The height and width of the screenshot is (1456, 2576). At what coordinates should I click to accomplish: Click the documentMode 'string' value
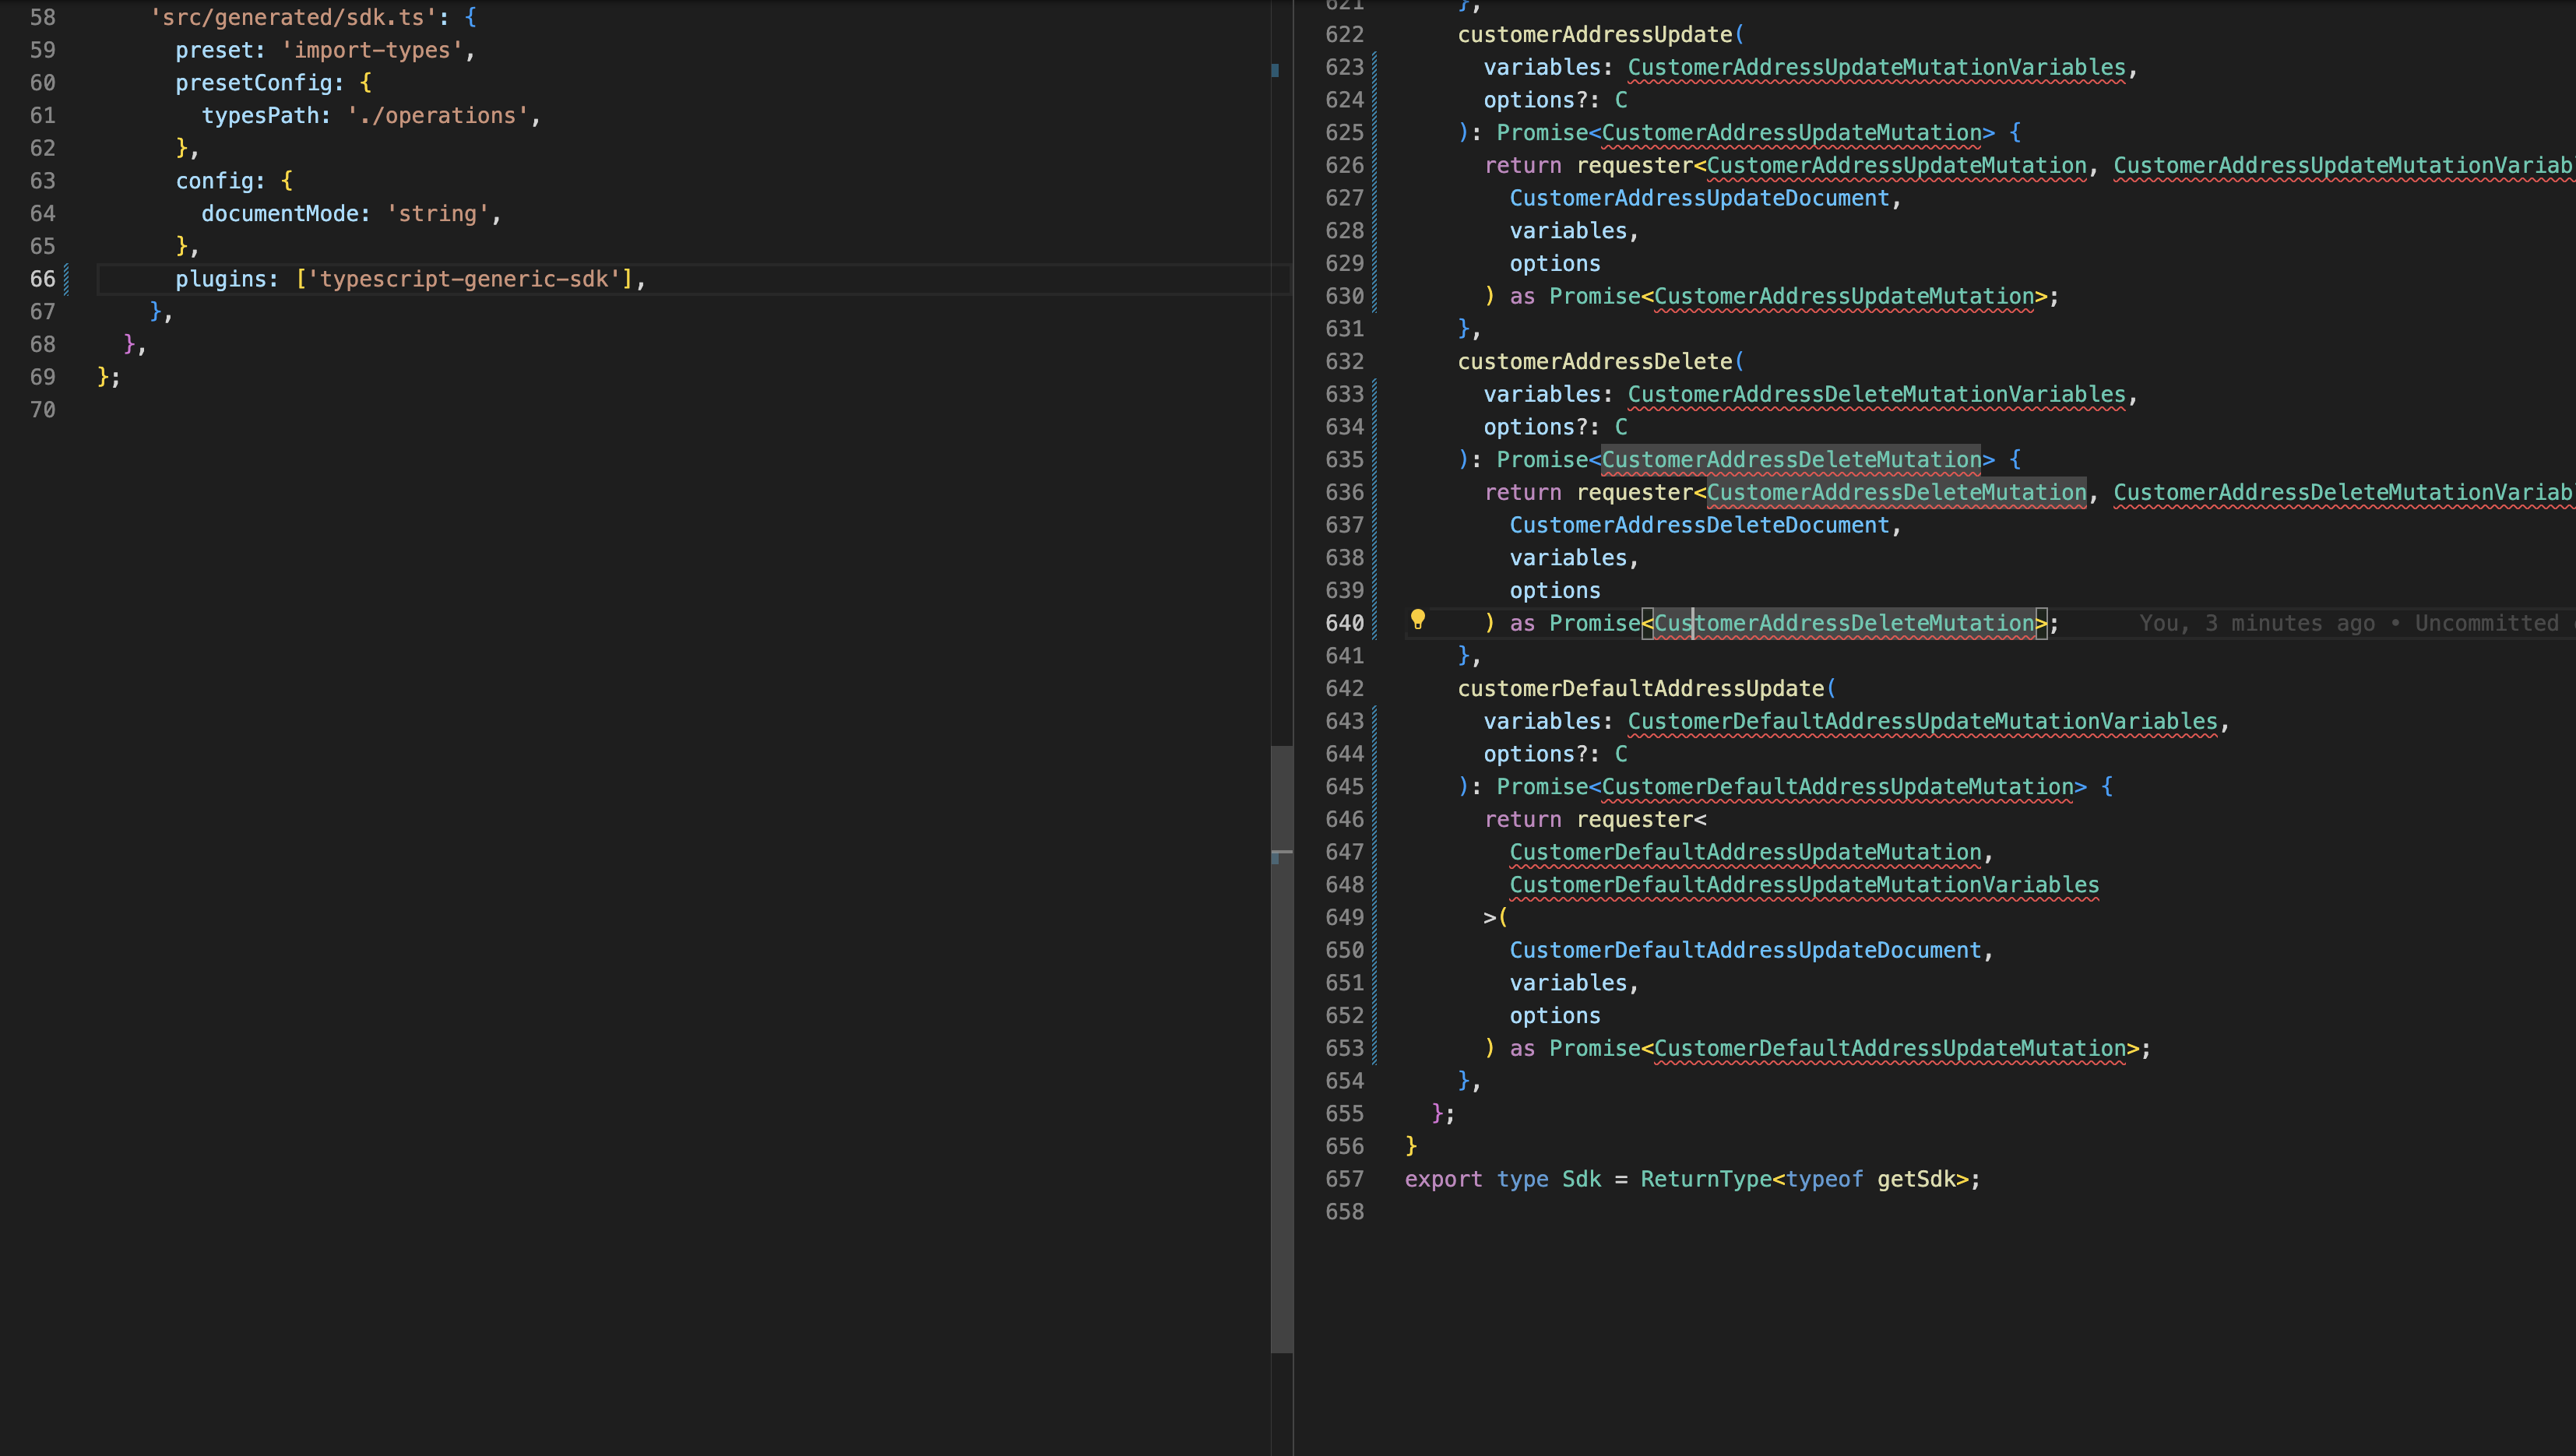[437, 214]
